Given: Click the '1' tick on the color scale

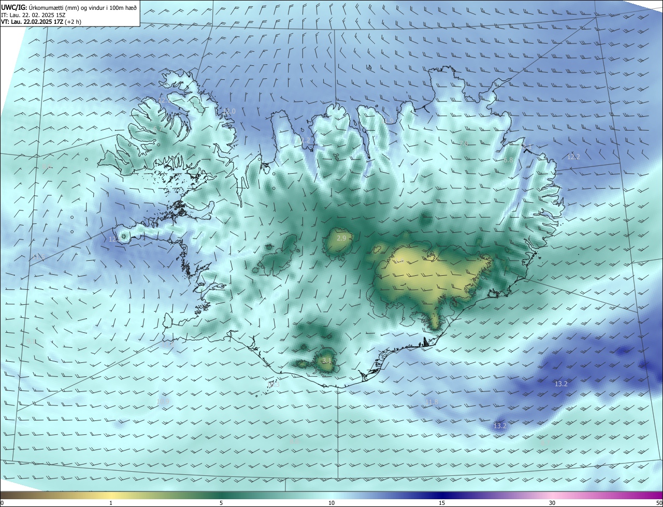Looking at the screenshot, I should point(111,503).
